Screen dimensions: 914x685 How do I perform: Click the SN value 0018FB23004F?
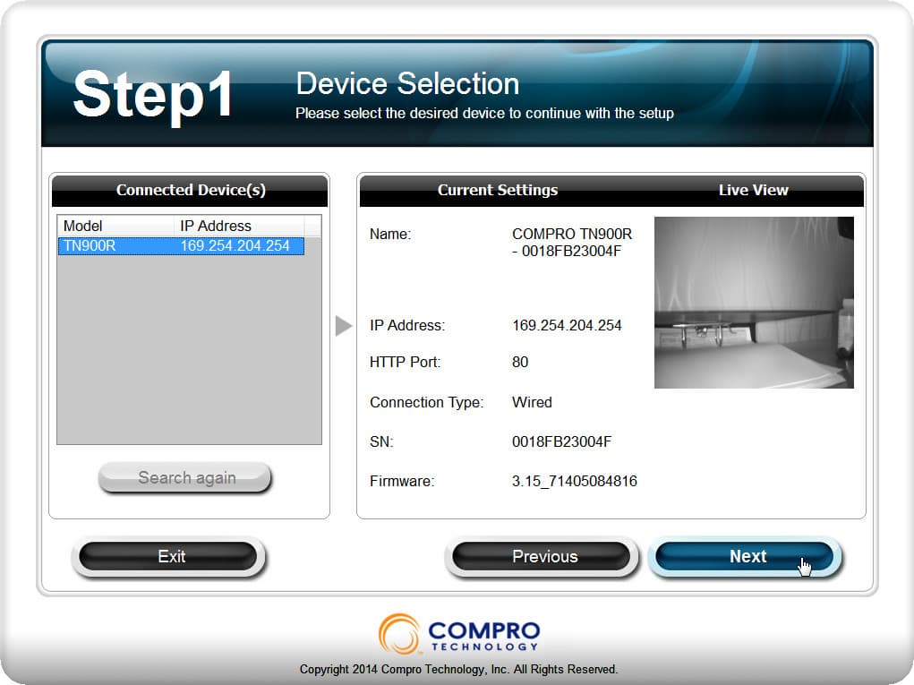562,442
